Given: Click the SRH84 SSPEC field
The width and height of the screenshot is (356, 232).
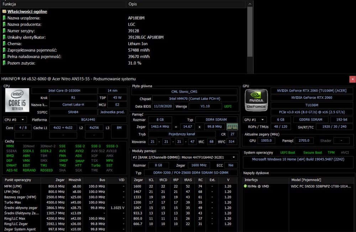Looking at the screenshot, I should tap(73, 112).
